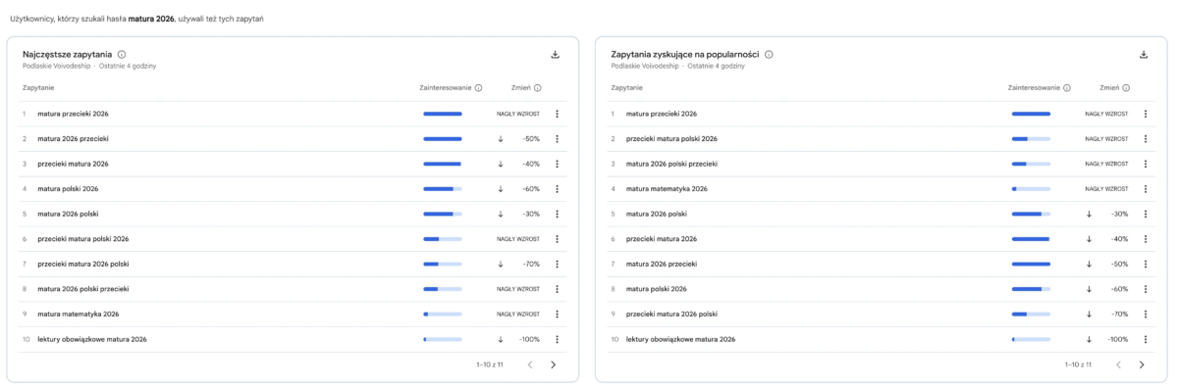
Task: Open top query rank 2 matura 2026 przecieki
Action: pos(74,139)
